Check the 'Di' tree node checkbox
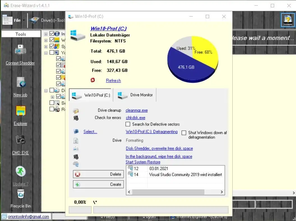 52,90
